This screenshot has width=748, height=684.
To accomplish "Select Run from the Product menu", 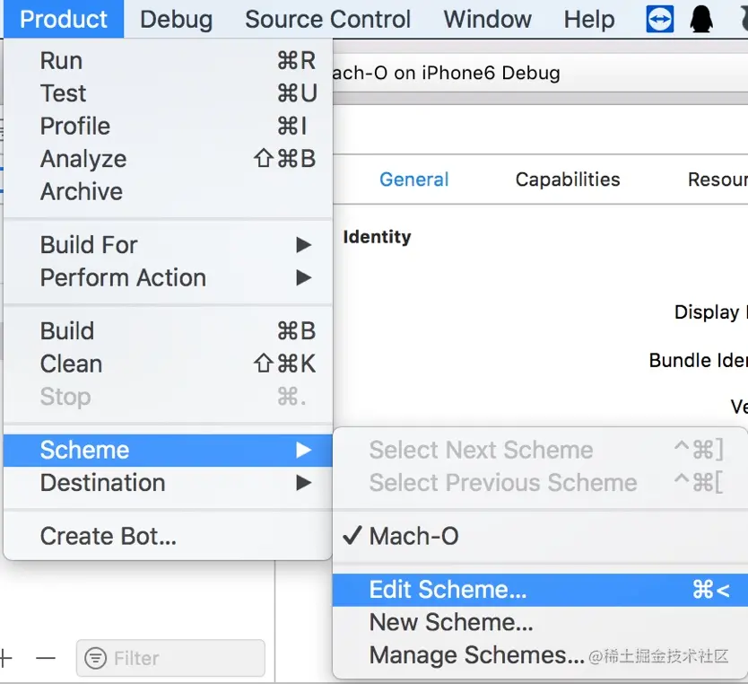I will (x=61, y=60).
